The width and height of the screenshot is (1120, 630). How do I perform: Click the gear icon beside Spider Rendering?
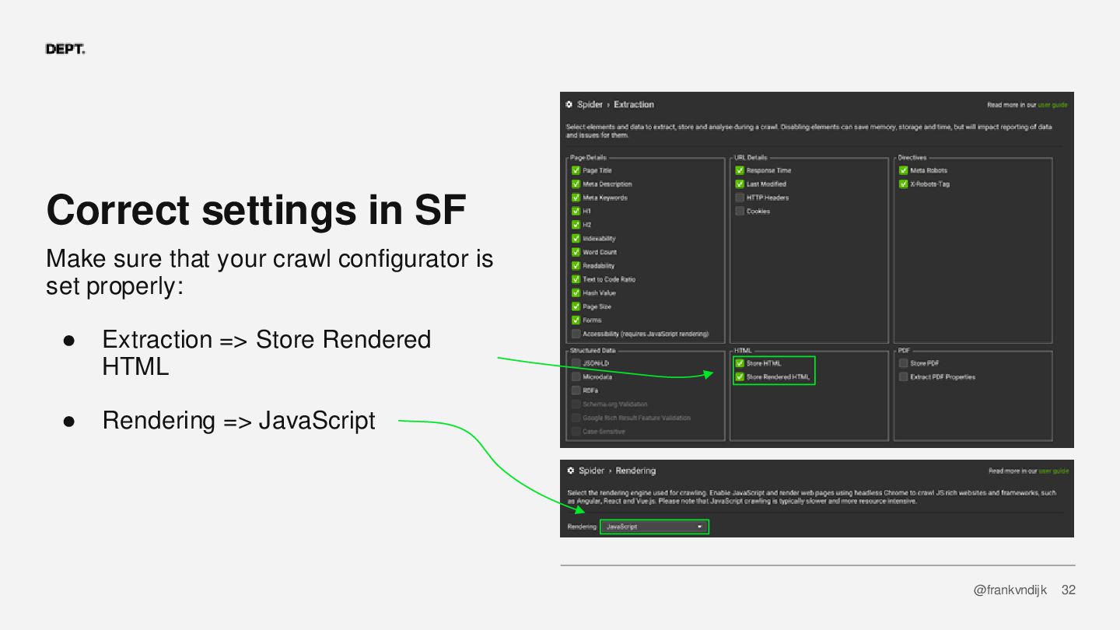[571, 471]
